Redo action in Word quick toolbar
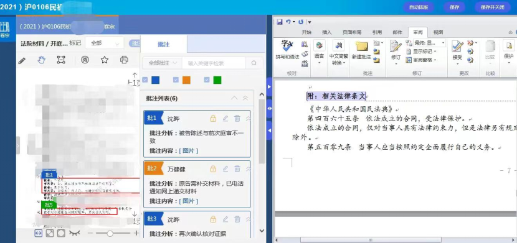Viewport: 517px width, 243px height. coord(301,22)
